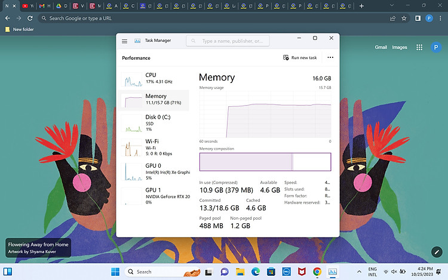Open File Explorer from taskbar
448x280 pixels.
point(240,272)
